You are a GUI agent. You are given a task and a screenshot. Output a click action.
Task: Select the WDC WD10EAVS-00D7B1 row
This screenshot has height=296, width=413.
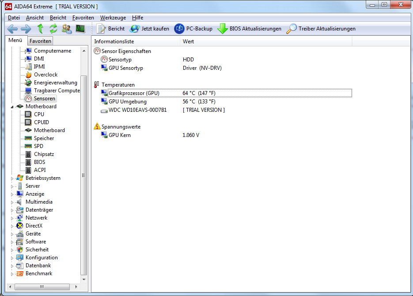pyautogui.click(x=226, y=110)
